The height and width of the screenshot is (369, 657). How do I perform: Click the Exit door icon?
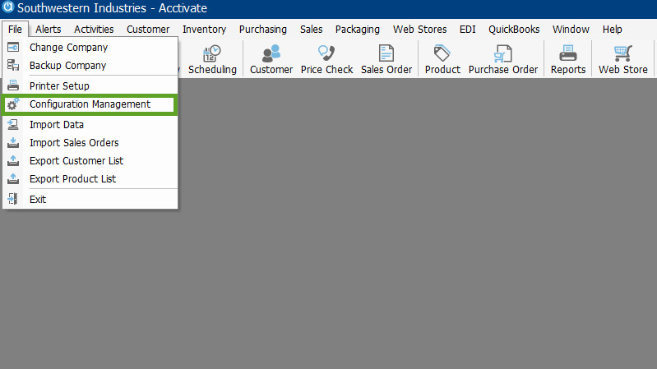(13, 199)
